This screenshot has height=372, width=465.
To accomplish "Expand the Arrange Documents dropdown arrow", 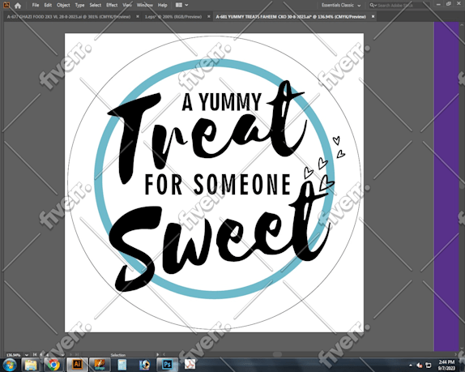I will click(186, 5).
